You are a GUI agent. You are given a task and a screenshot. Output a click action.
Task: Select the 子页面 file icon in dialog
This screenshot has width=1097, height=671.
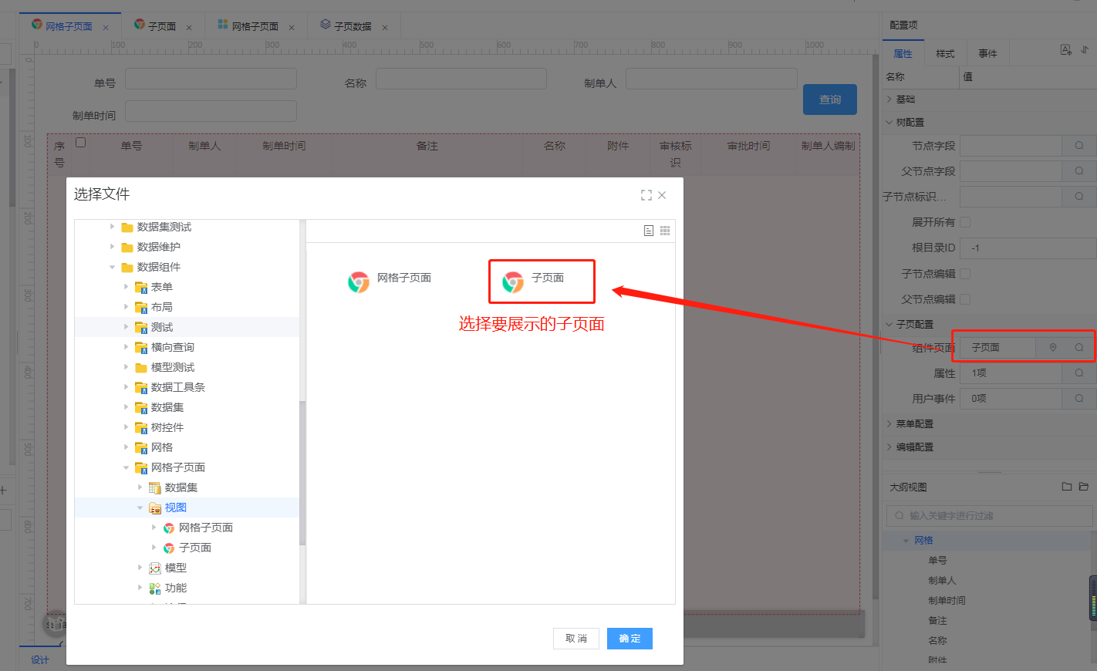(513, 282)
